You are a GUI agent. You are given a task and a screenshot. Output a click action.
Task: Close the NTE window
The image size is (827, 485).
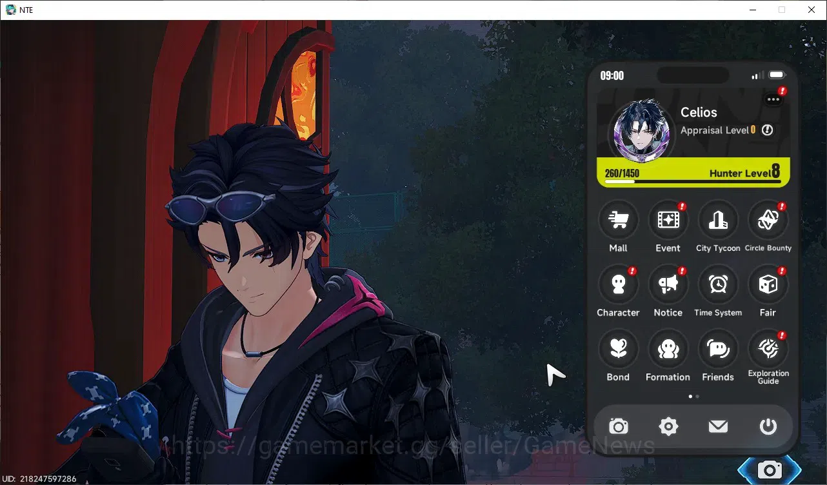point(812,10)
